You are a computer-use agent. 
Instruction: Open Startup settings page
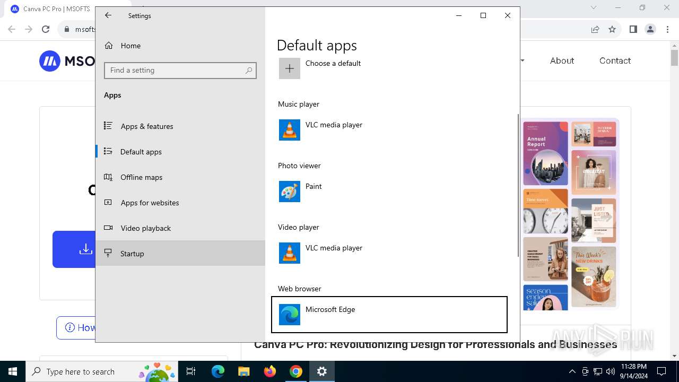tap(180, 254)
